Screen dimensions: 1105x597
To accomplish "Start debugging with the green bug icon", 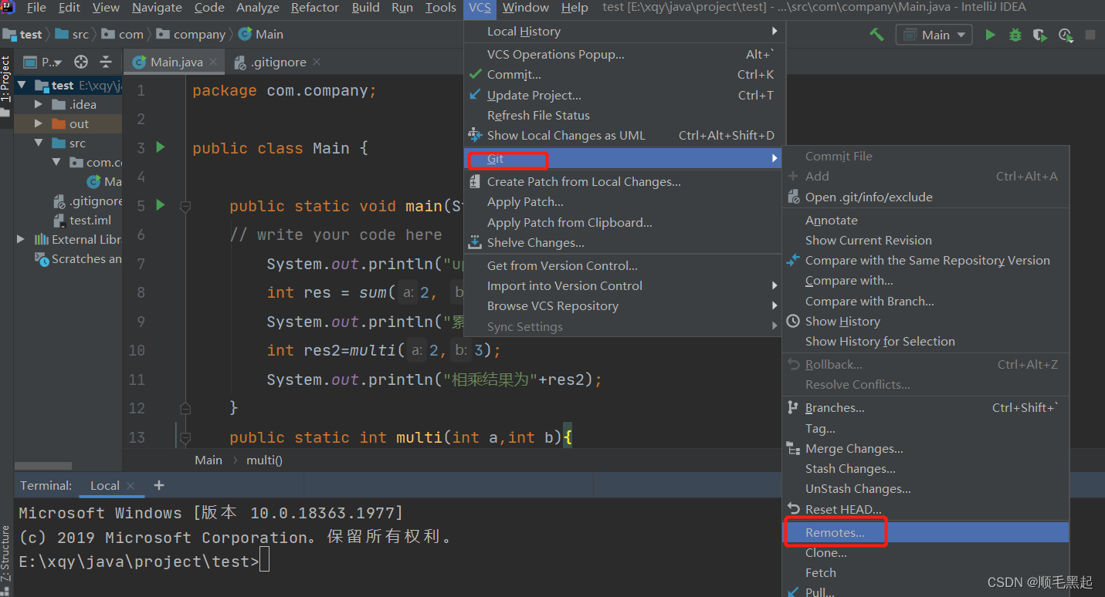I will point(1015,35).
